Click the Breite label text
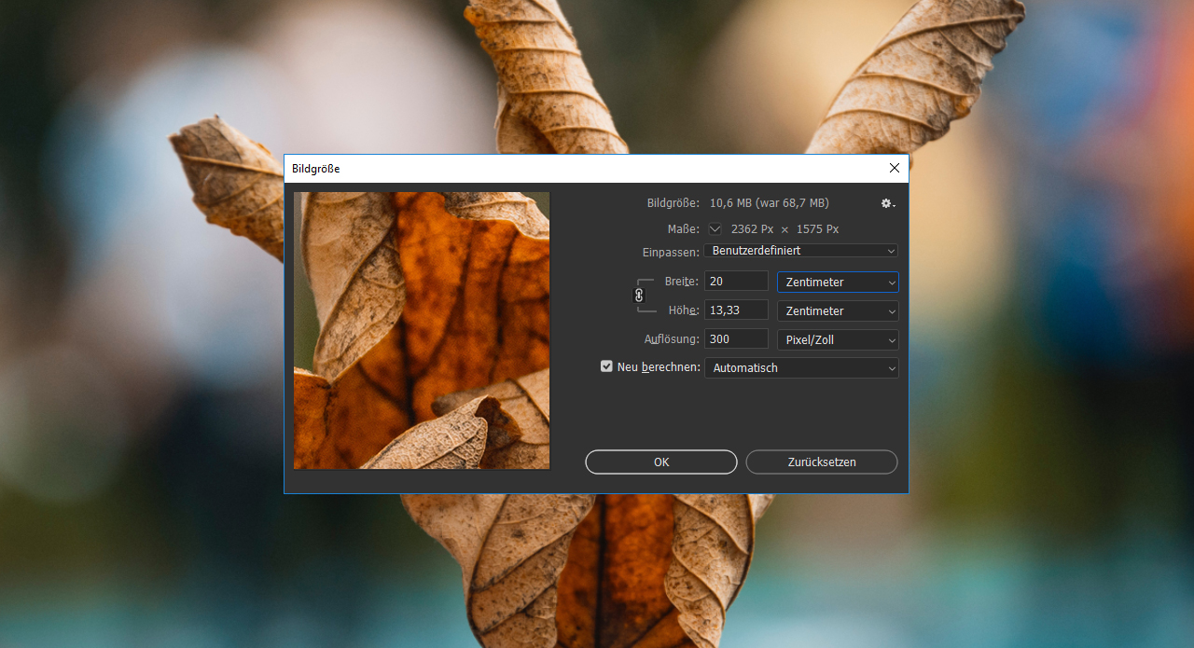The image size is (1194, 648). tap(681, 282)
